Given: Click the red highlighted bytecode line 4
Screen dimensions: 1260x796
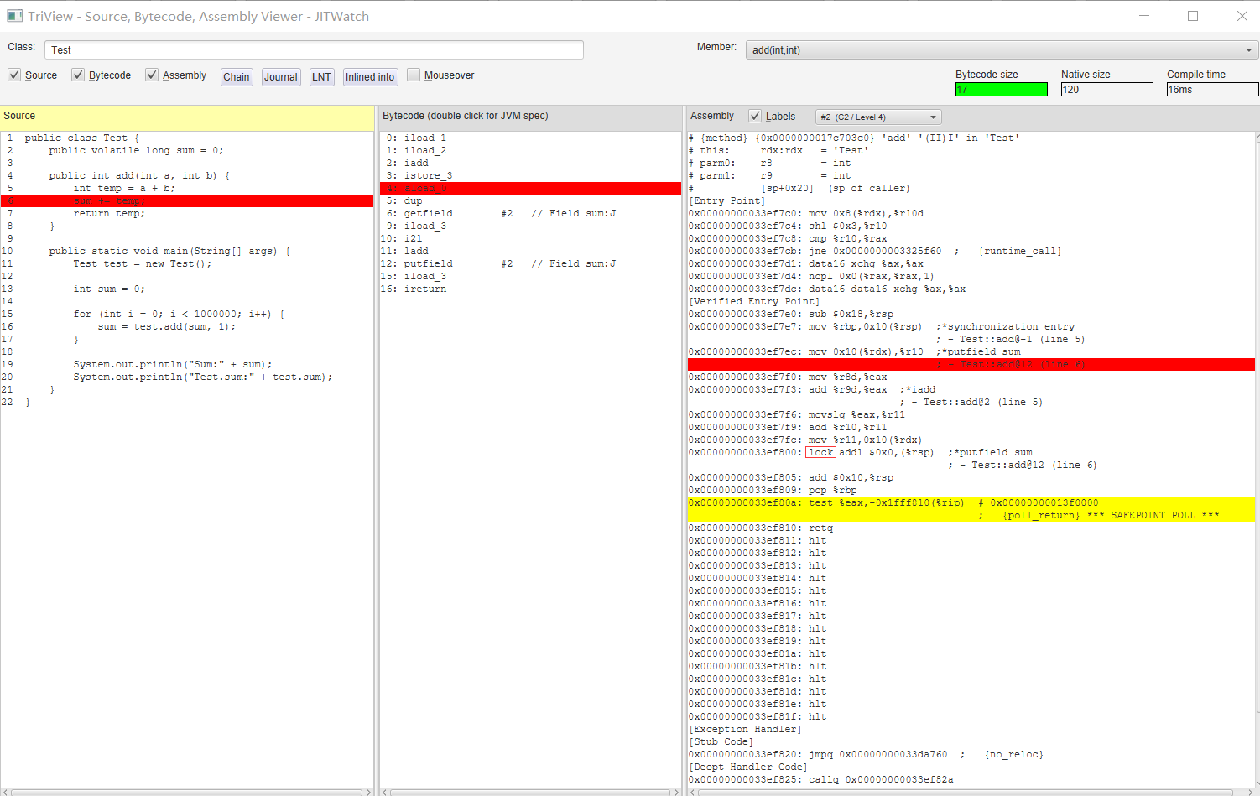Looking at the screenshot, I should (x=530, y=188).
